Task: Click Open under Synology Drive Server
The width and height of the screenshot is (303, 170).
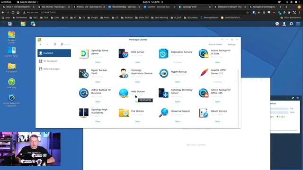Action: pyautogui.click(x=98, y=62)
